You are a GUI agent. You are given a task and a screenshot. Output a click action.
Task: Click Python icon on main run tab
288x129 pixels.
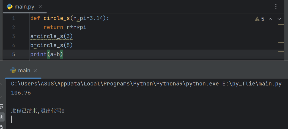(x=13, y=70)
